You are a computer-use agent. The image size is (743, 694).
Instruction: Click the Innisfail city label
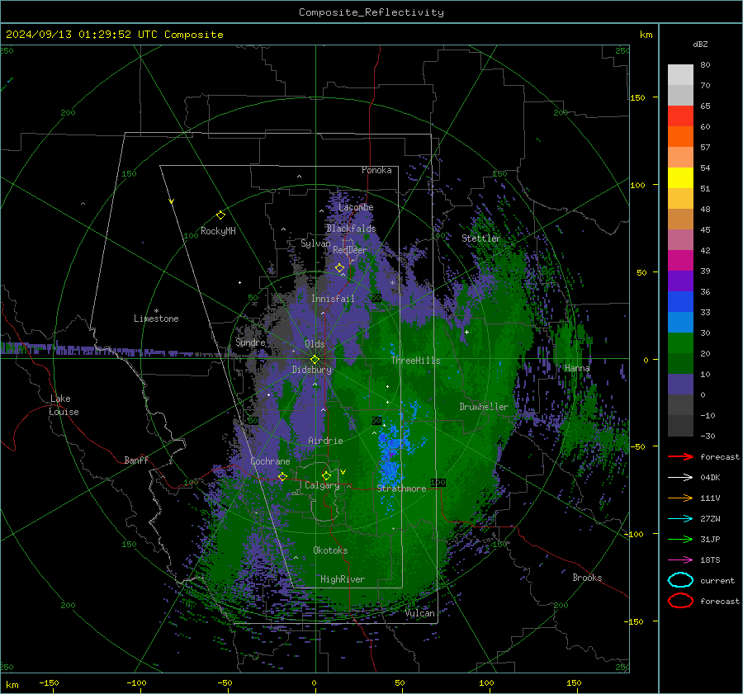(333, 299)
